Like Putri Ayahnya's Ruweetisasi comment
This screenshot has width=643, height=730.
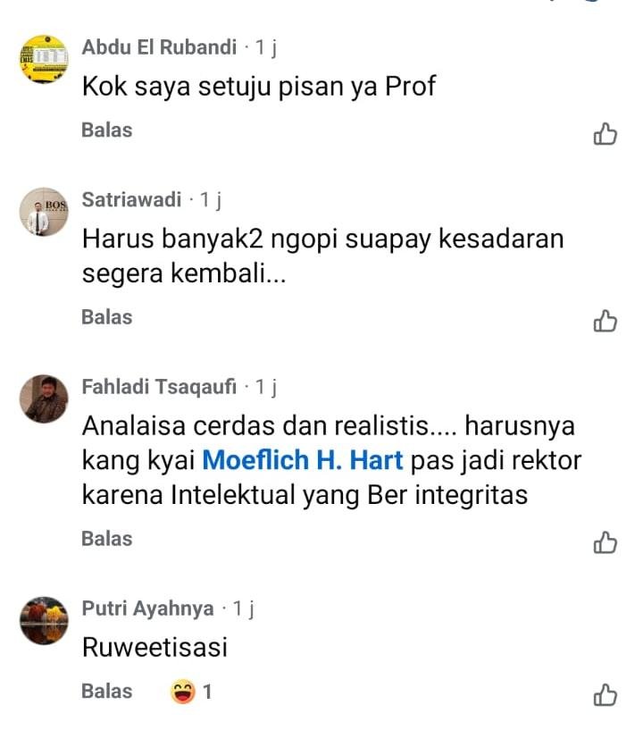[x=605, y=695]
